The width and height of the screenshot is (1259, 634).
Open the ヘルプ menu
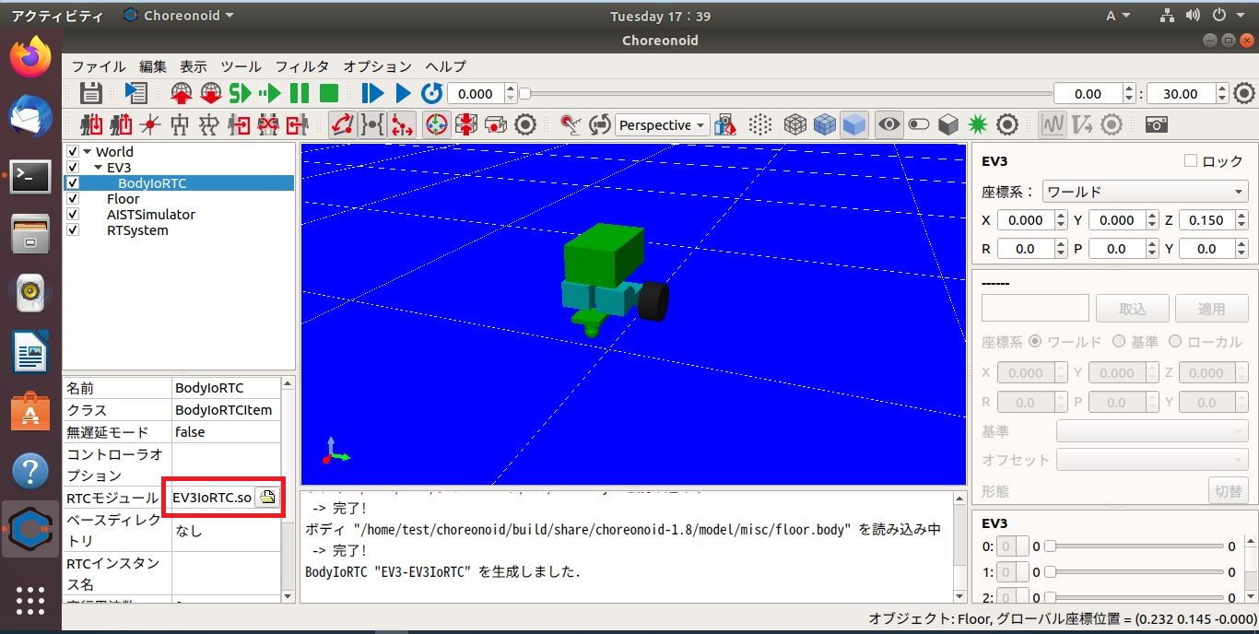click(x=445, y=66)
